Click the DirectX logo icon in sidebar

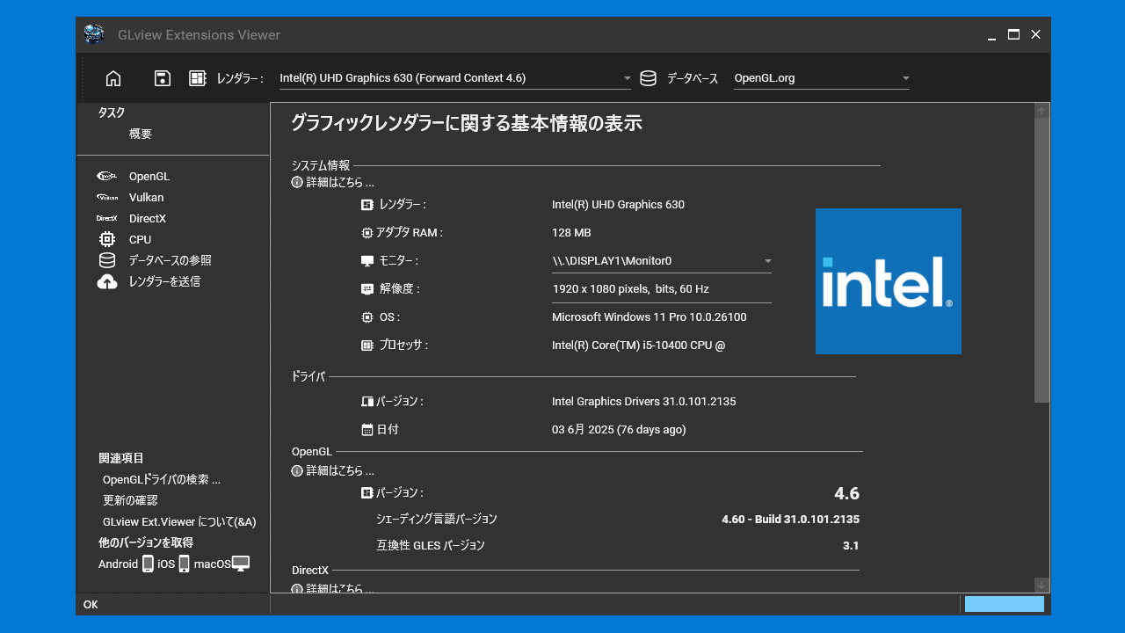[107, 218]
